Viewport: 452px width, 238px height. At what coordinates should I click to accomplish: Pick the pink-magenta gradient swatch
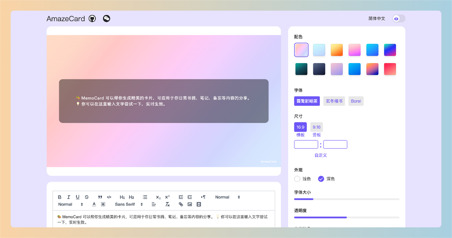pyautogui.click(x=354, y=50)
